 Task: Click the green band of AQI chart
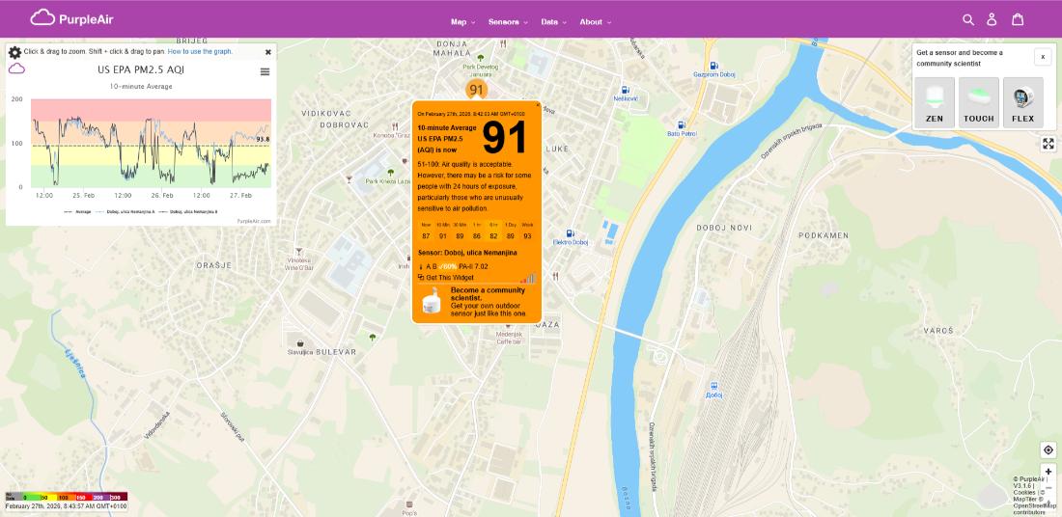tap(151, 176)
